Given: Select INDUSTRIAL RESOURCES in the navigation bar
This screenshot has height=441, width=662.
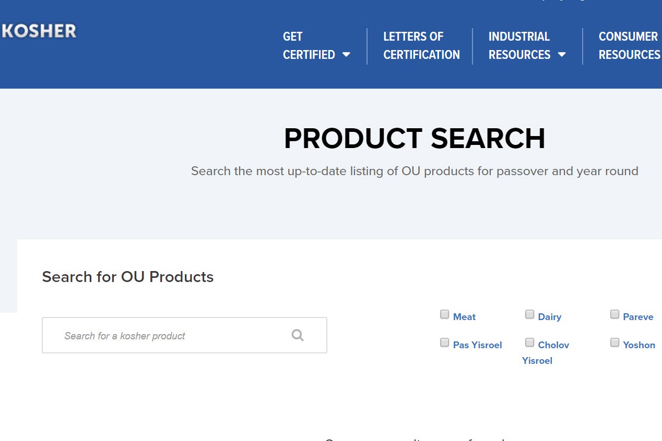Looking at the screenshot, I should click(519, 45).
